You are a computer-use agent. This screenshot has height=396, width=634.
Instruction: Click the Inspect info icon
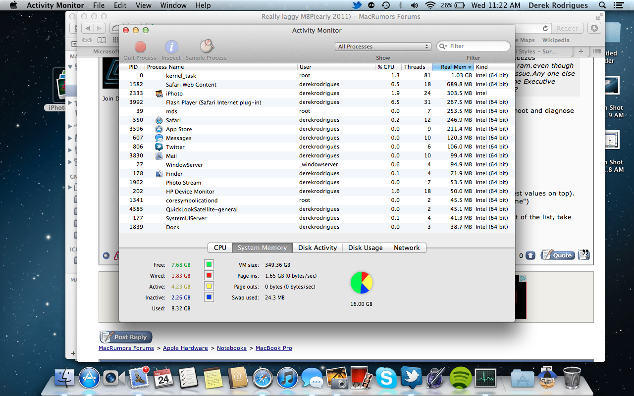click(171, 47)
